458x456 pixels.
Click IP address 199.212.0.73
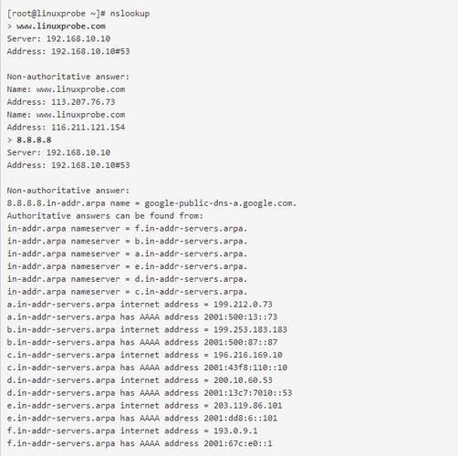click(243, 305)
